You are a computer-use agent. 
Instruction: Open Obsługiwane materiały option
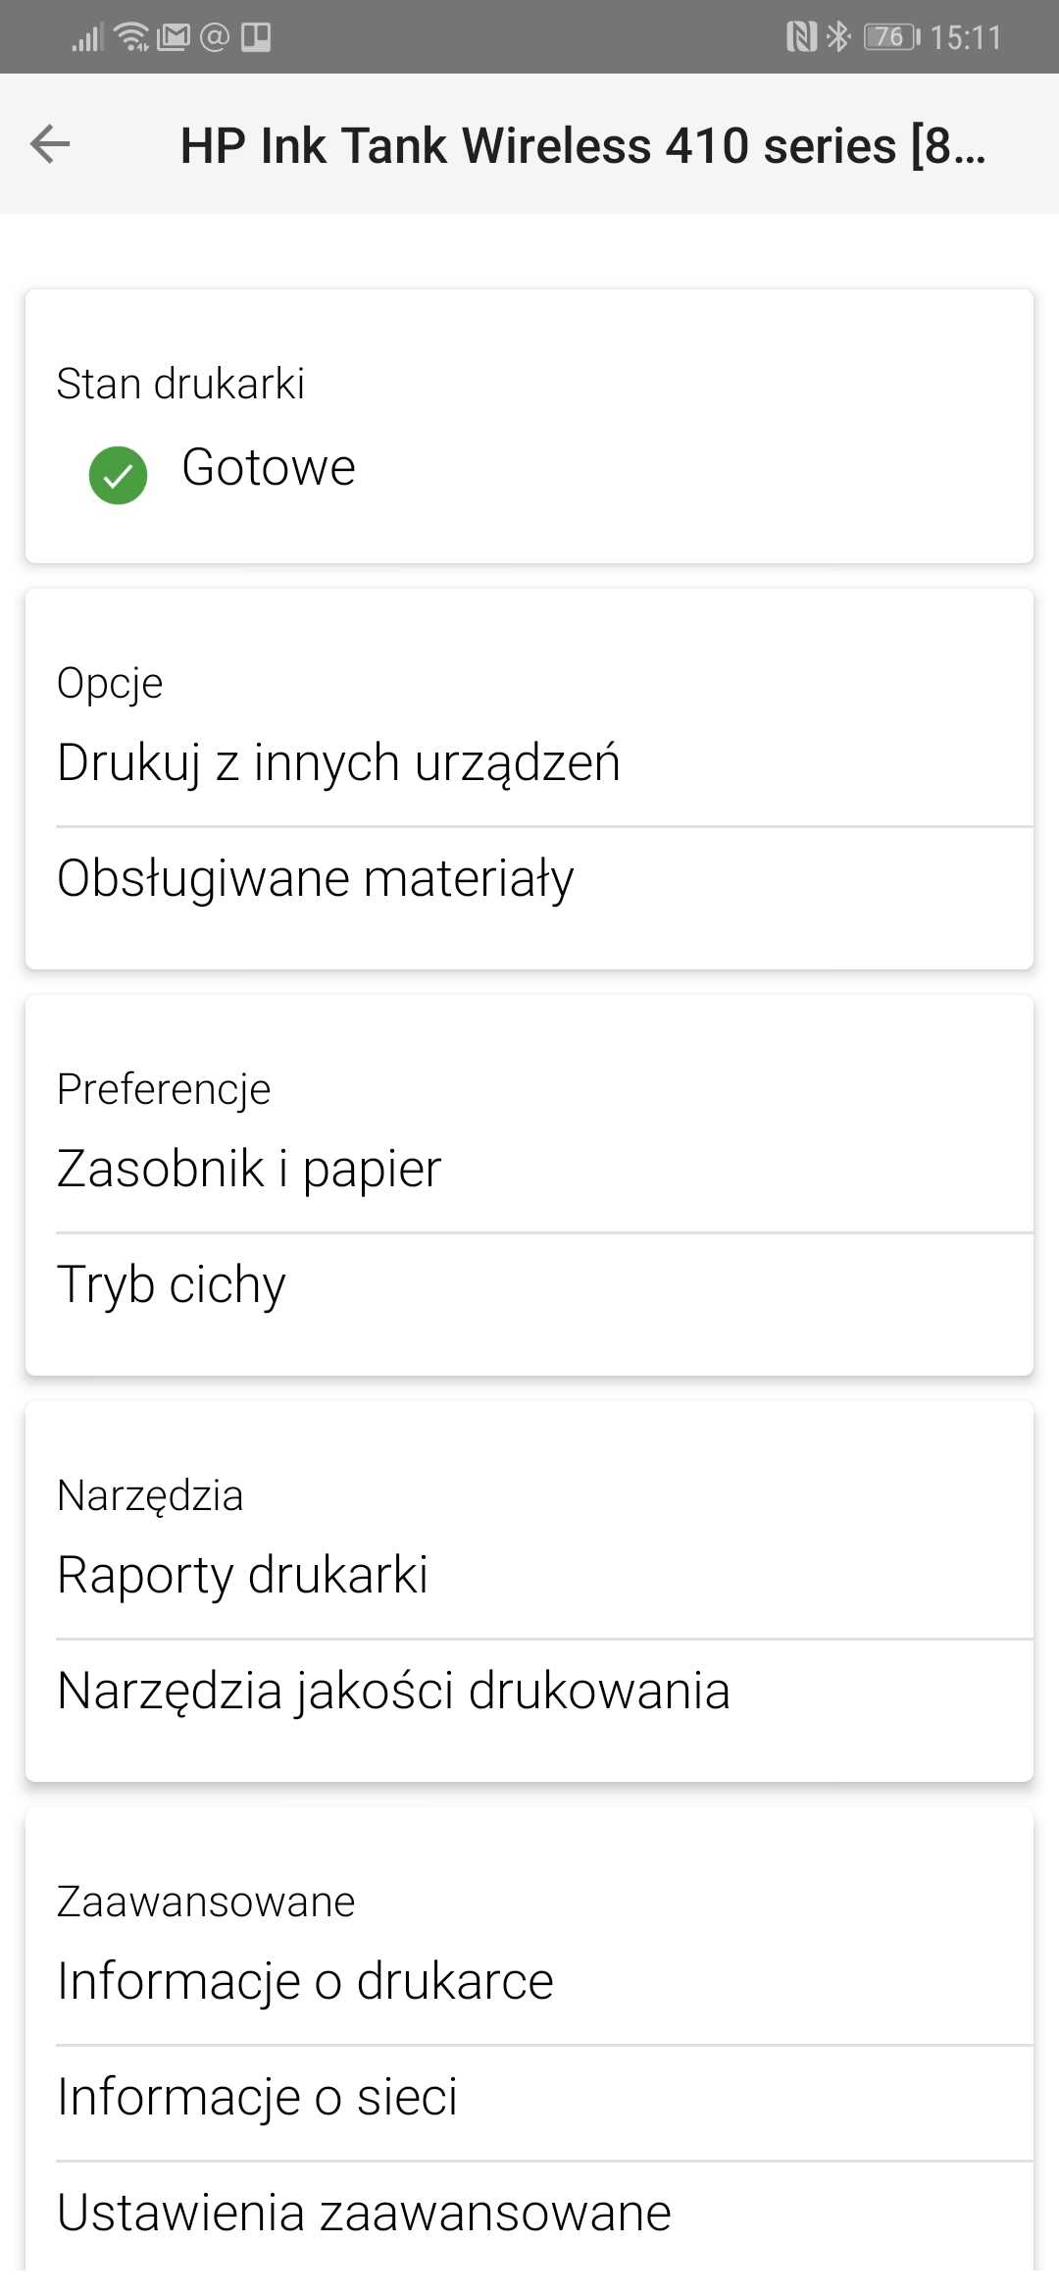pyautogui.click(x=529, y=878)
